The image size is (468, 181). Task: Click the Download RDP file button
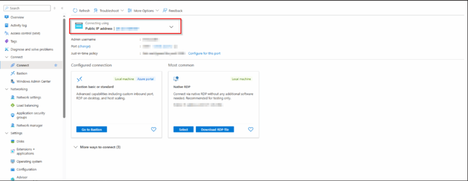(215, 129)
